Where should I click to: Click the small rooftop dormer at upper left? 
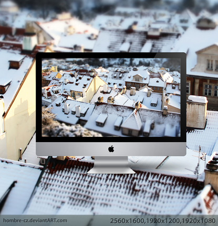[16, 62]
